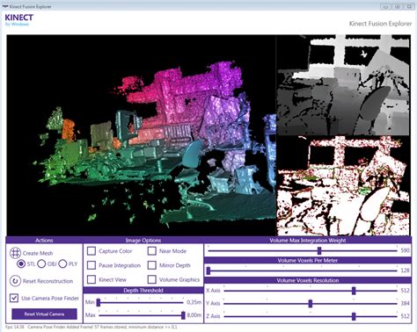417x332 pixels.
Task: Select the OBJ mesh format
Action: coord(41,263)
